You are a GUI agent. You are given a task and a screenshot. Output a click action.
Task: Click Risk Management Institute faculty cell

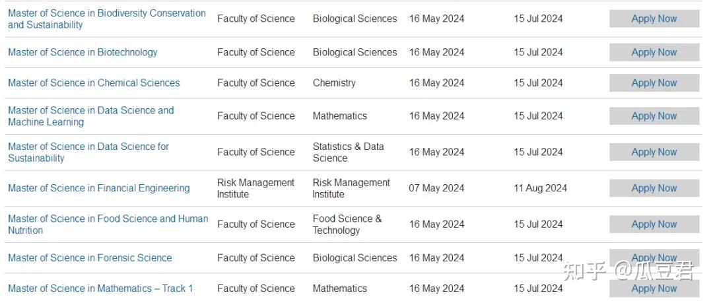[x=255, y=188]
